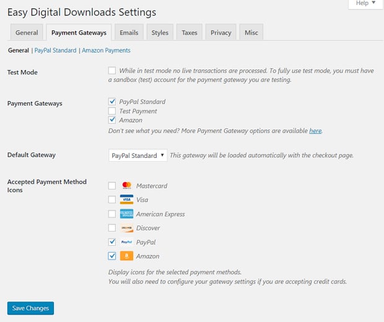
Task: Open the Default Gateway dropdown
Action: point(138,155)
